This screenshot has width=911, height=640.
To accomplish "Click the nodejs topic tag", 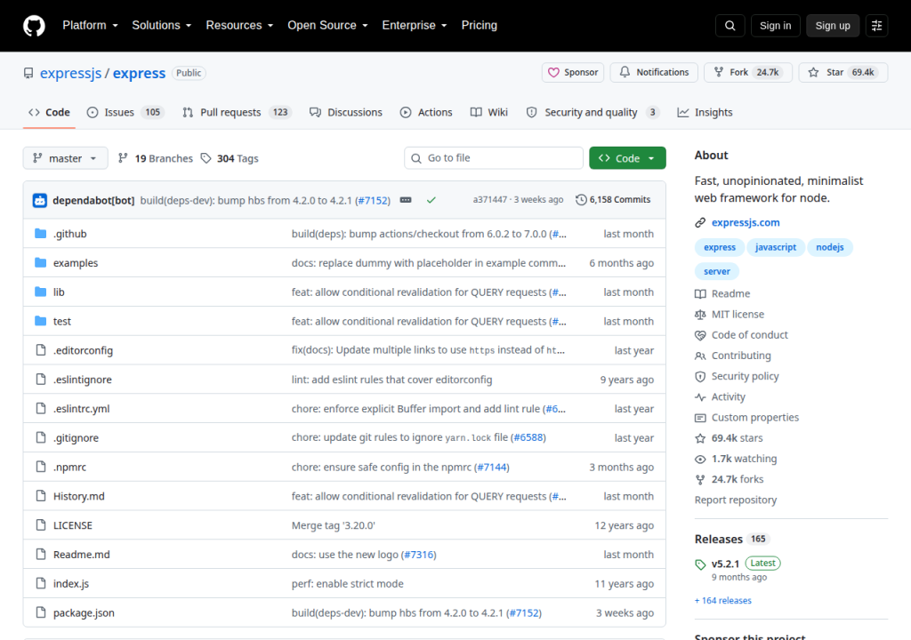I will tap(830, 247).
